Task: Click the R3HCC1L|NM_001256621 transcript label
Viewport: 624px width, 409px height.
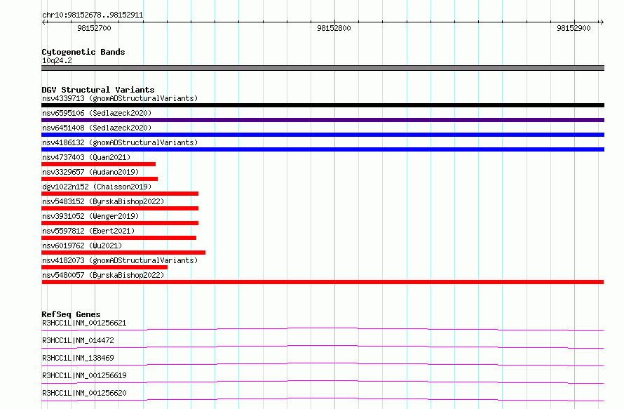Action: [84, 323]
